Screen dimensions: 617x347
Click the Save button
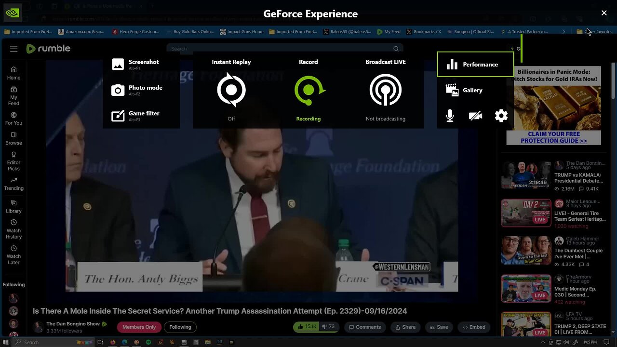[x=438, y=327]
